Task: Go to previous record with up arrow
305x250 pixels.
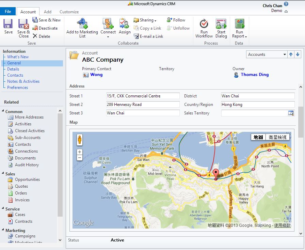Action: 291,54
